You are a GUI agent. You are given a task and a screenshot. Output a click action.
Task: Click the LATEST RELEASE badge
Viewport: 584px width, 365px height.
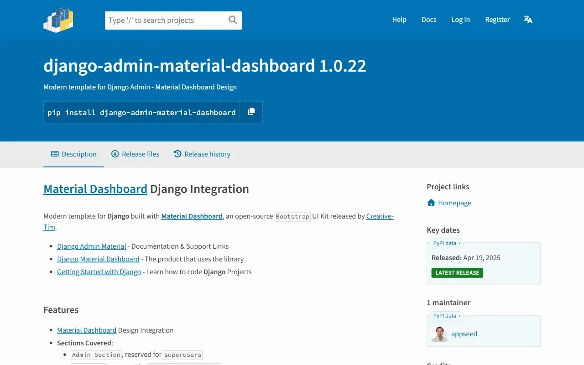click(457, 273)
